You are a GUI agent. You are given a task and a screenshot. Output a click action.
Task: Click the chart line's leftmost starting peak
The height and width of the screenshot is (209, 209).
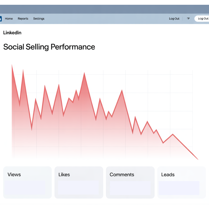(x=12, y=65)
